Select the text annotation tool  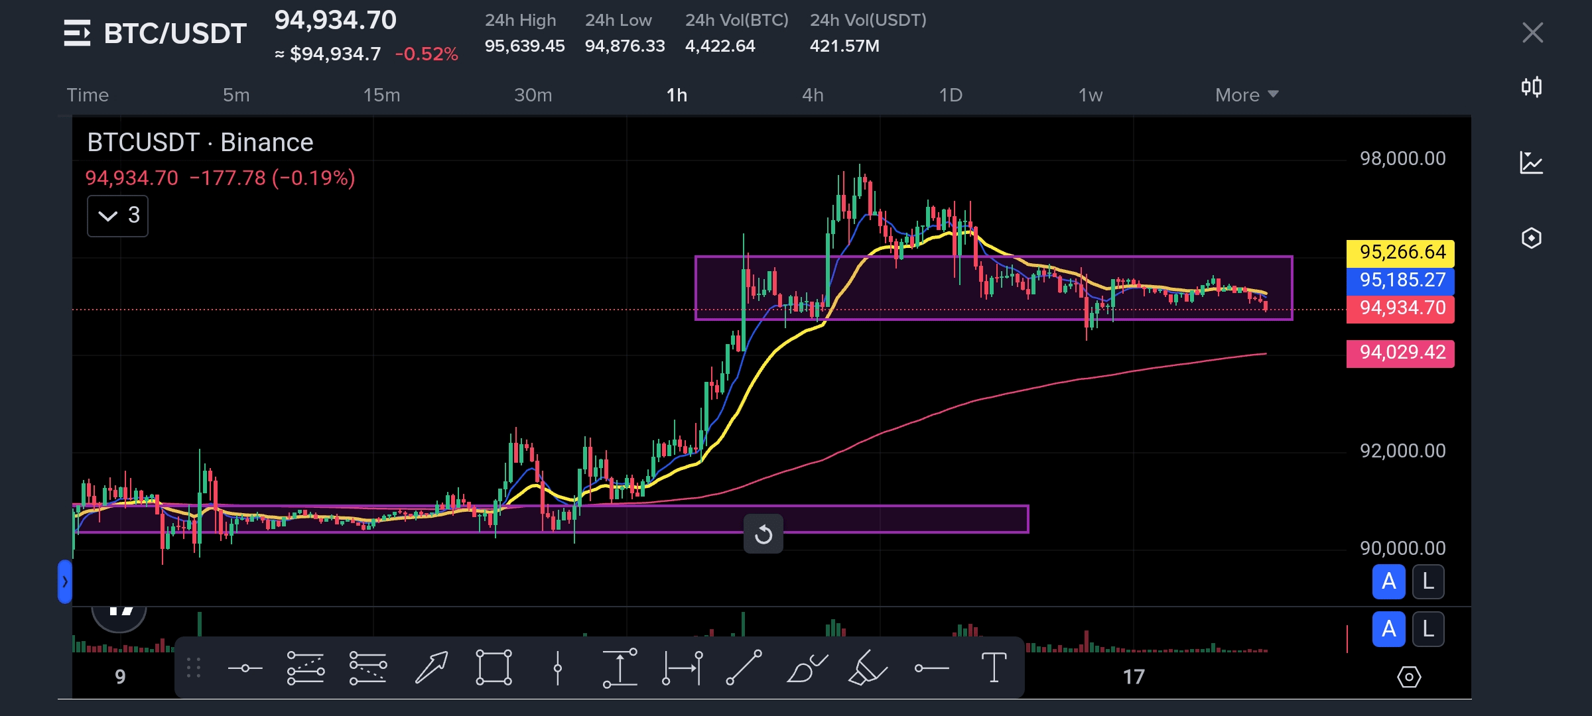click(994, 668)
